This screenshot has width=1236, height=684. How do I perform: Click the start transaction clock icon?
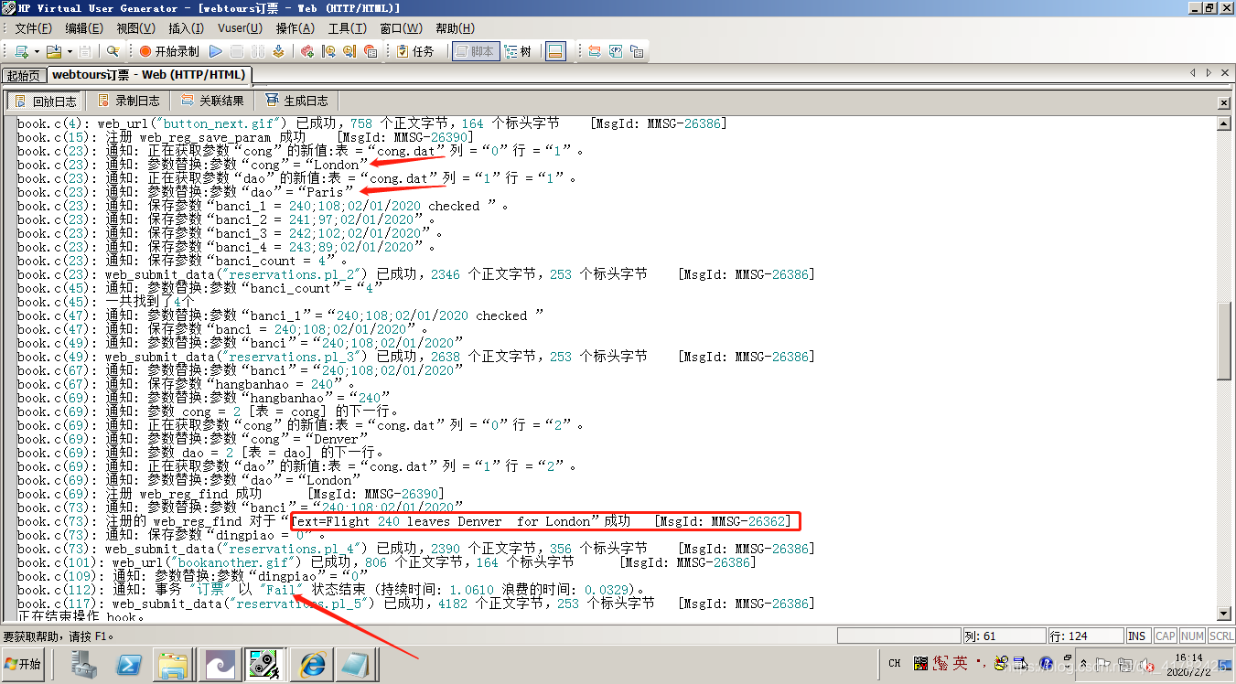[328, 52]
